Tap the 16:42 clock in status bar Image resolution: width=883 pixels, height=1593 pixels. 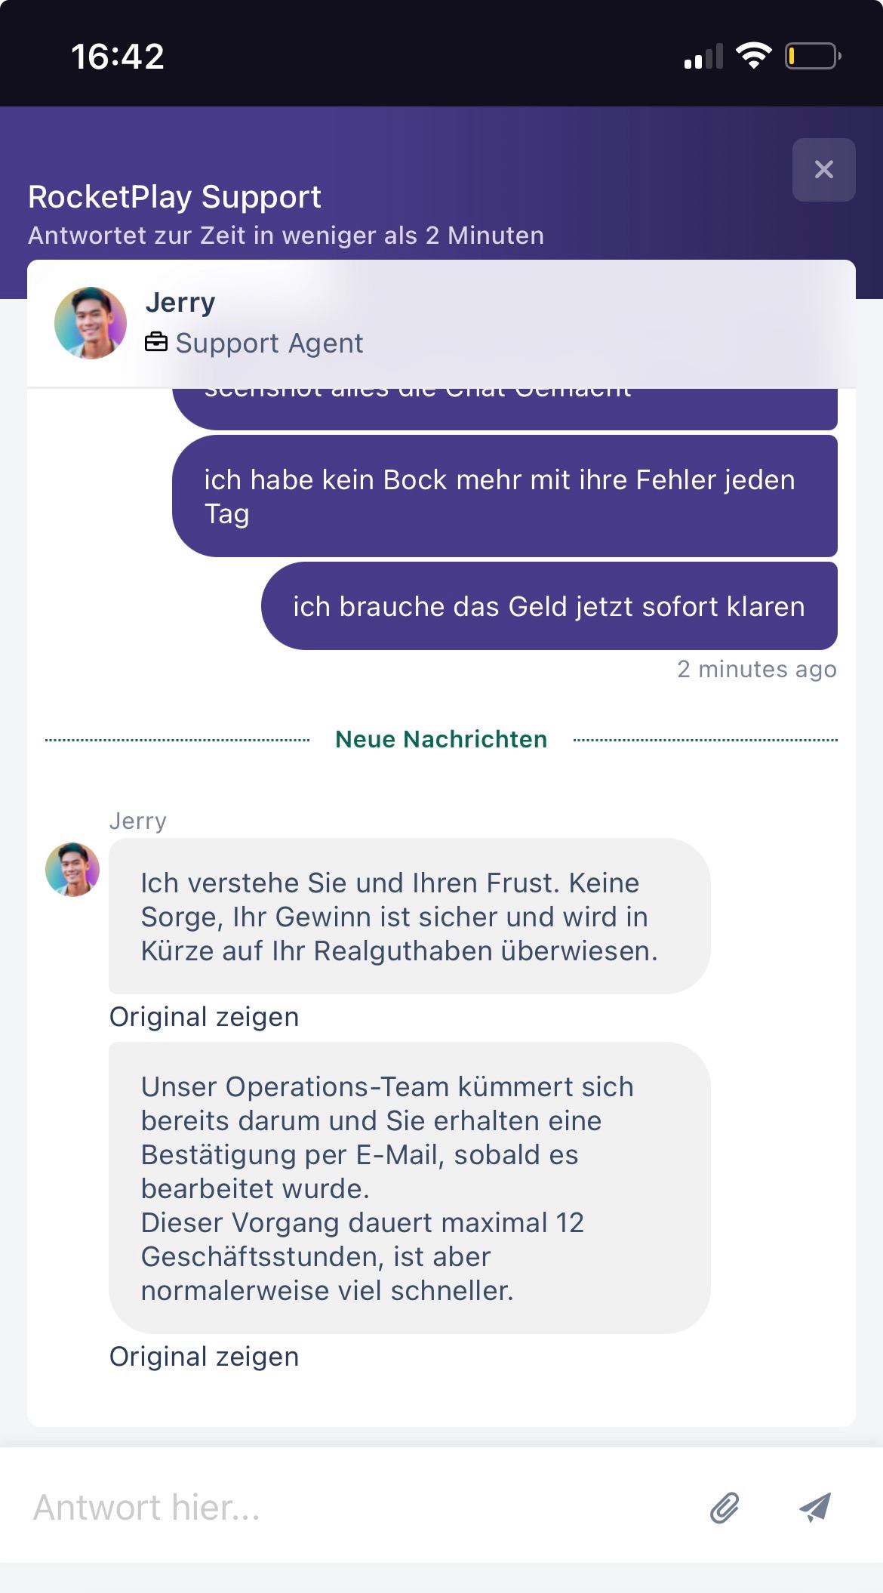click(118, 57)
